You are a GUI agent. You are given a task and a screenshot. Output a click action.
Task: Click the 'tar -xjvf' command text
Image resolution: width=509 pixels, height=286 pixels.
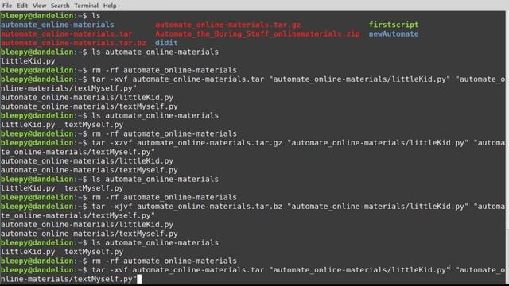[x=112, y=207]
